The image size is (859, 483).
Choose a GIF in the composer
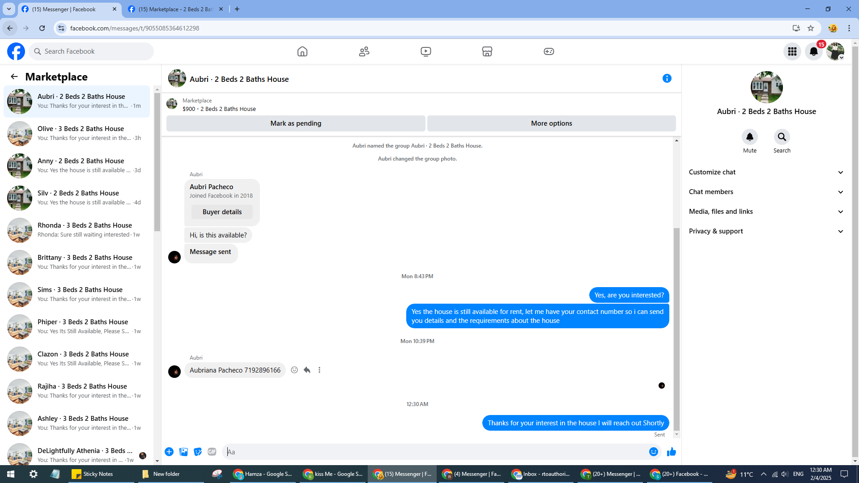(212, 452)
